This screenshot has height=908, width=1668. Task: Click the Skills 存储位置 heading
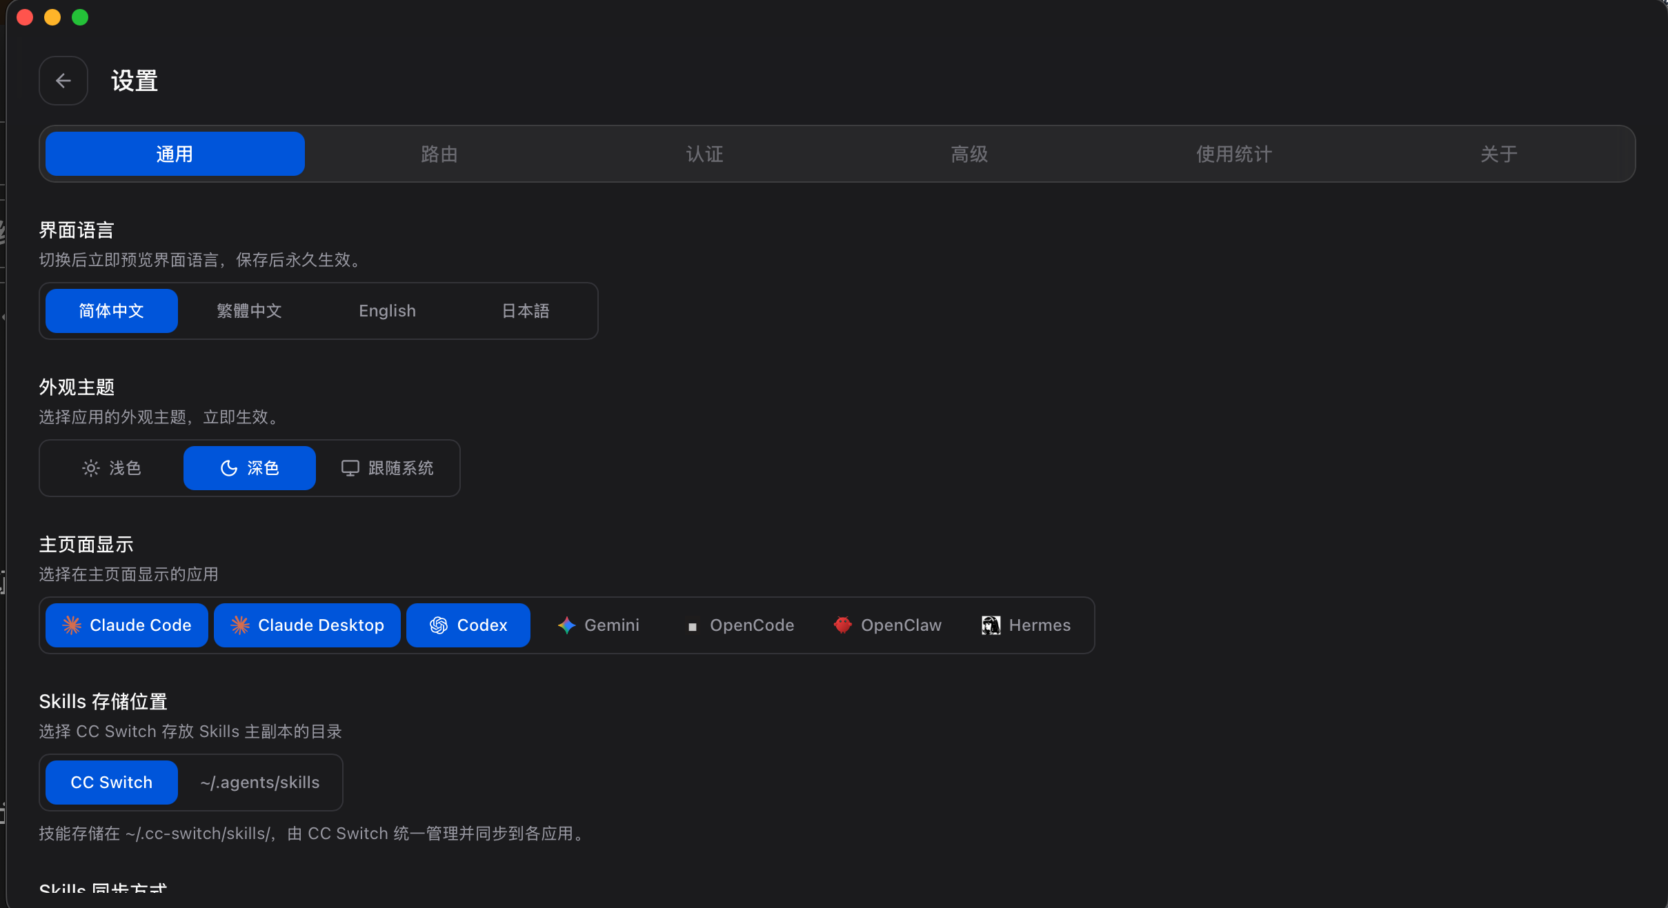[103, 702]
